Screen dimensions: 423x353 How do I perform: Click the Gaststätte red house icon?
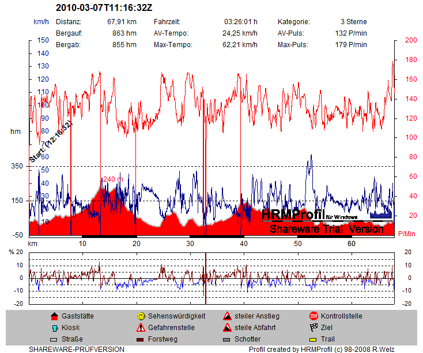(54, 316)
